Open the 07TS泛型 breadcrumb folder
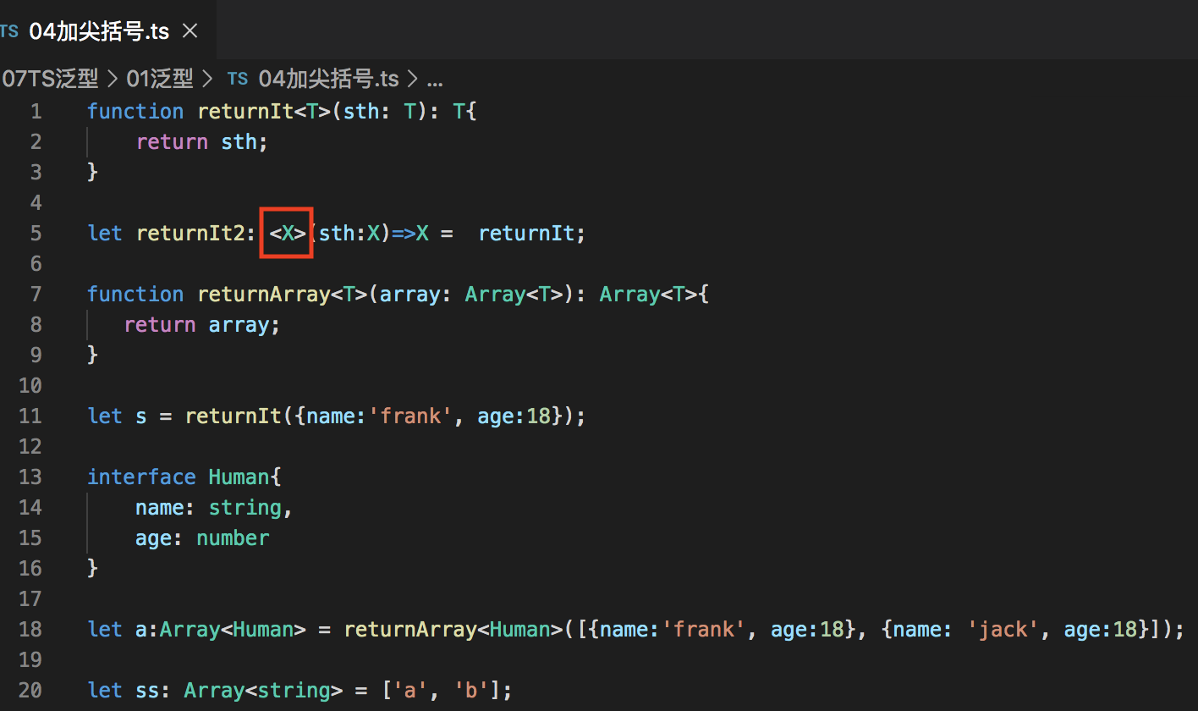The width and height of the screenshot is (1198, 711). click(x=50, y=80)
